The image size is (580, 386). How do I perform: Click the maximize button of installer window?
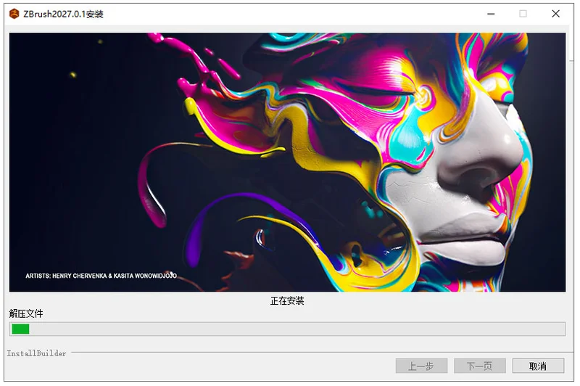(523, 14)
